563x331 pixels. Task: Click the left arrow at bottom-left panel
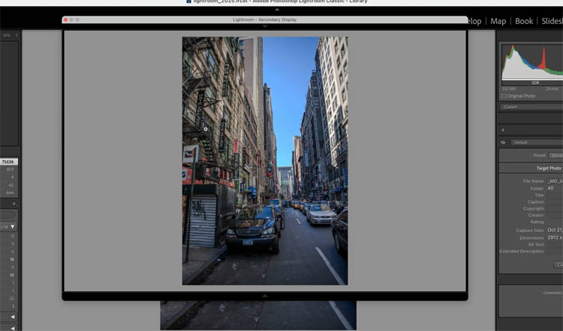pyautogui.click(x=13, y=317)
